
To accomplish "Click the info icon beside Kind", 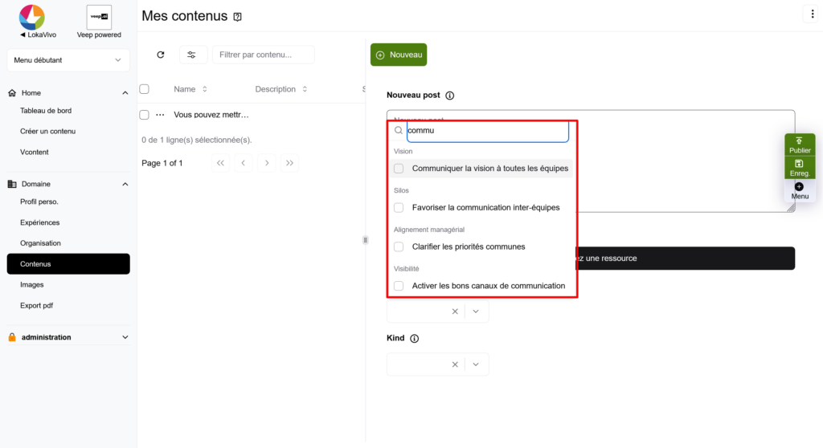I will tap(415, 339).
